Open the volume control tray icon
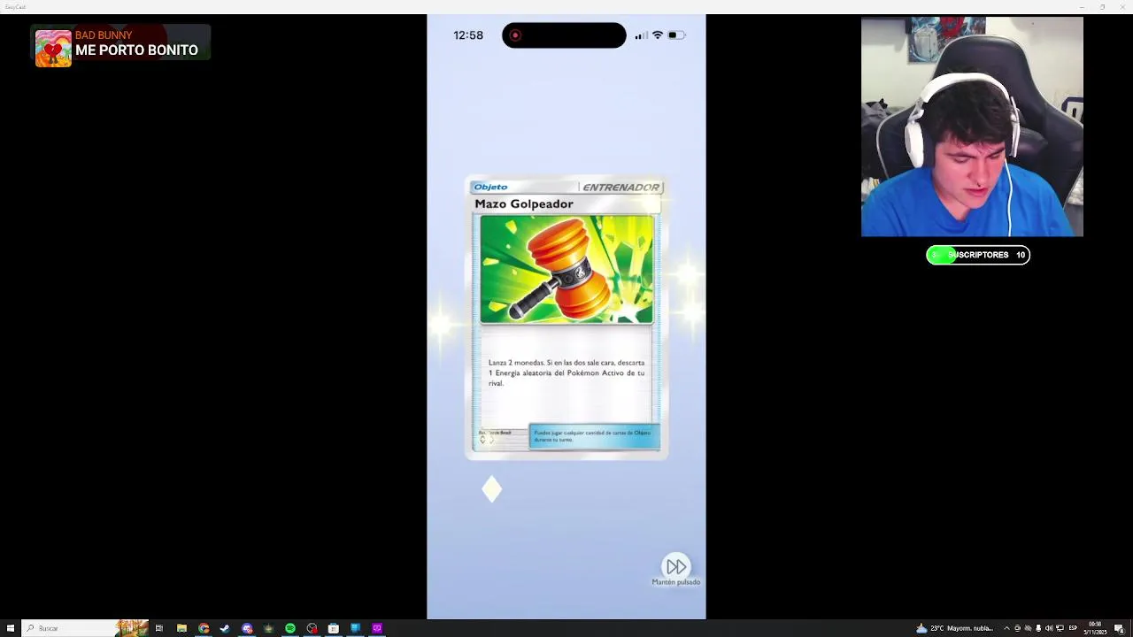 (x=1049, y=628)
